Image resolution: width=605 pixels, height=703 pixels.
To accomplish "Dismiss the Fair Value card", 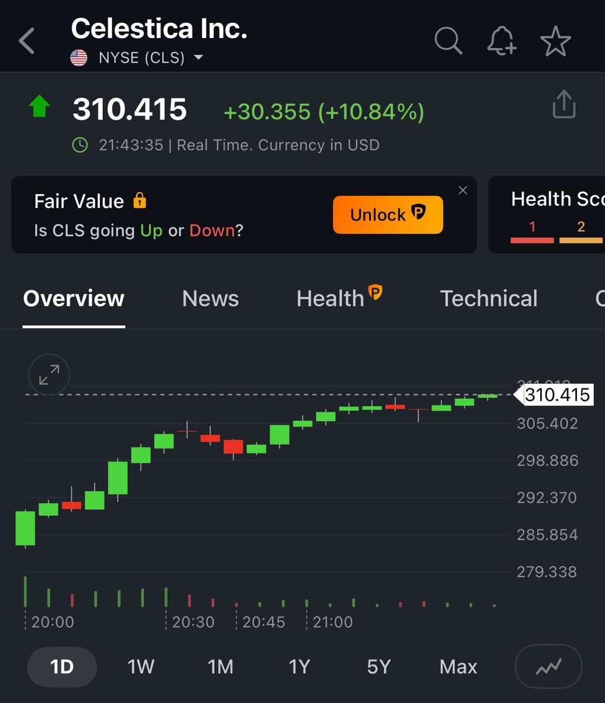I will (462, 190).
